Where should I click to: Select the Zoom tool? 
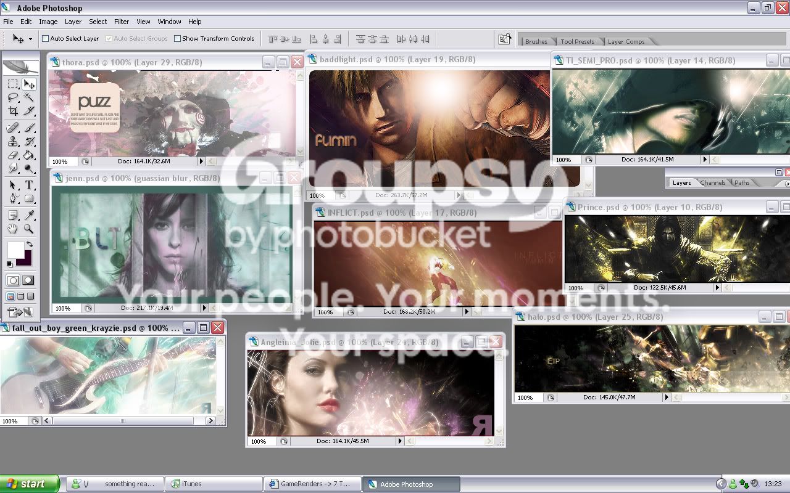click(x=28, y=229)
